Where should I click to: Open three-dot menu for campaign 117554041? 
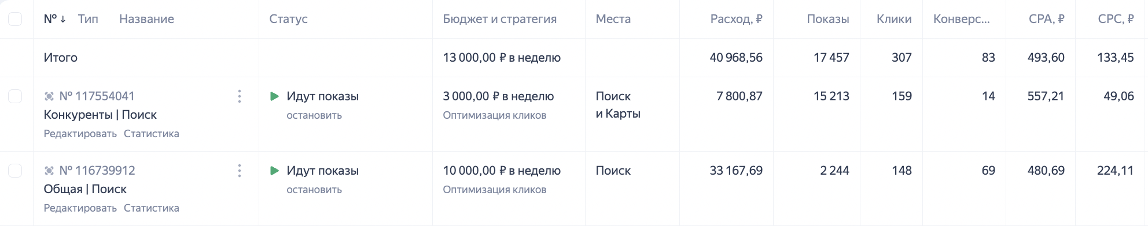pyautogui.click(x=239, y=96)
